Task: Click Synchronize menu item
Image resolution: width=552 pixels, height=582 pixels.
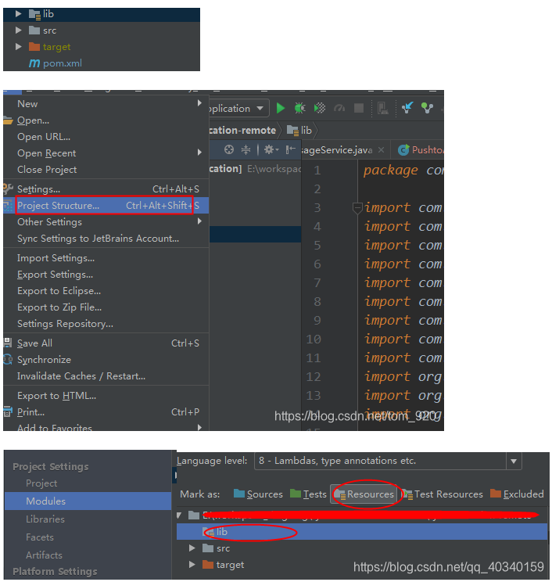Action: (106, 359)
